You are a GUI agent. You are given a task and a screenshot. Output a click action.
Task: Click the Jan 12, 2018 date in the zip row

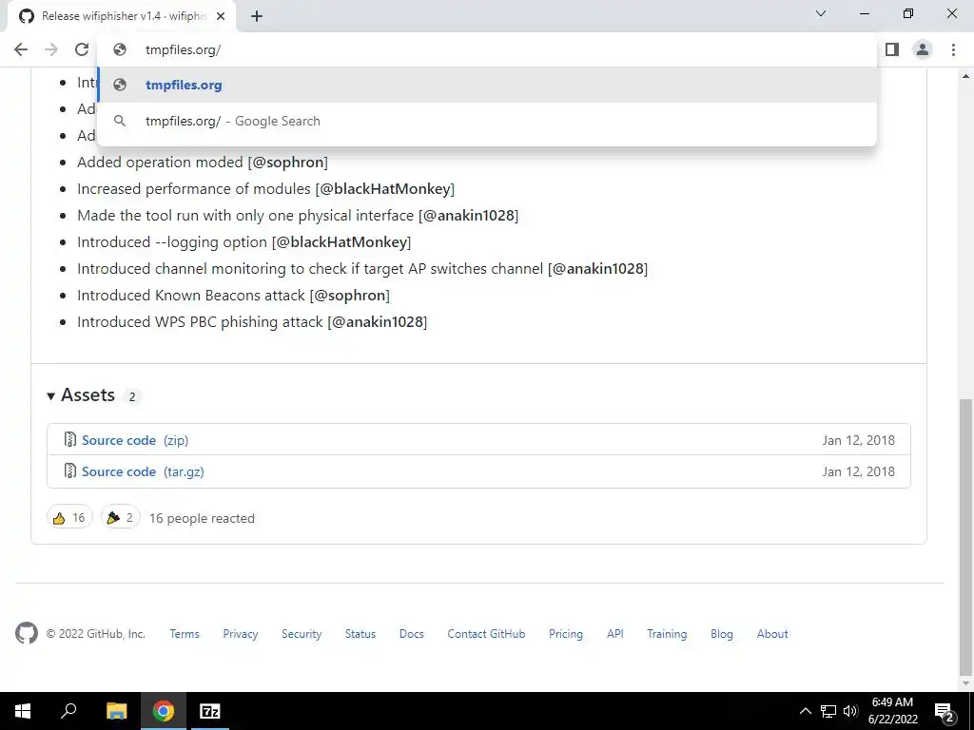point(859,440)
